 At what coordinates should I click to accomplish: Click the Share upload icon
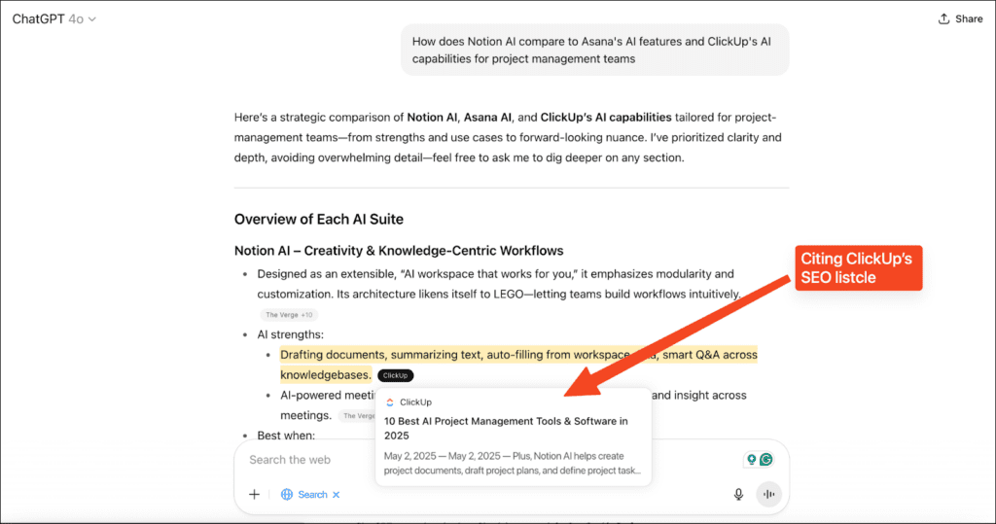(x=943, y=18)
